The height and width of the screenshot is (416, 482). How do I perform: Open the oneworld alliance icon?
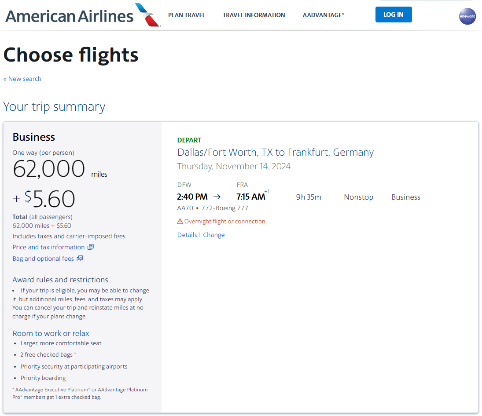click(467, 16)
